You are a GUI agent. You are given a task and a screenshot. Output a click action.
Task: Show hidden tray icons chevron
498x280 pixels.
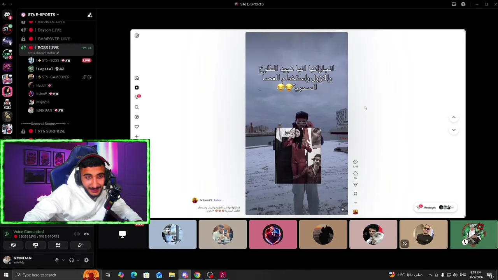(x=430, y=275)
